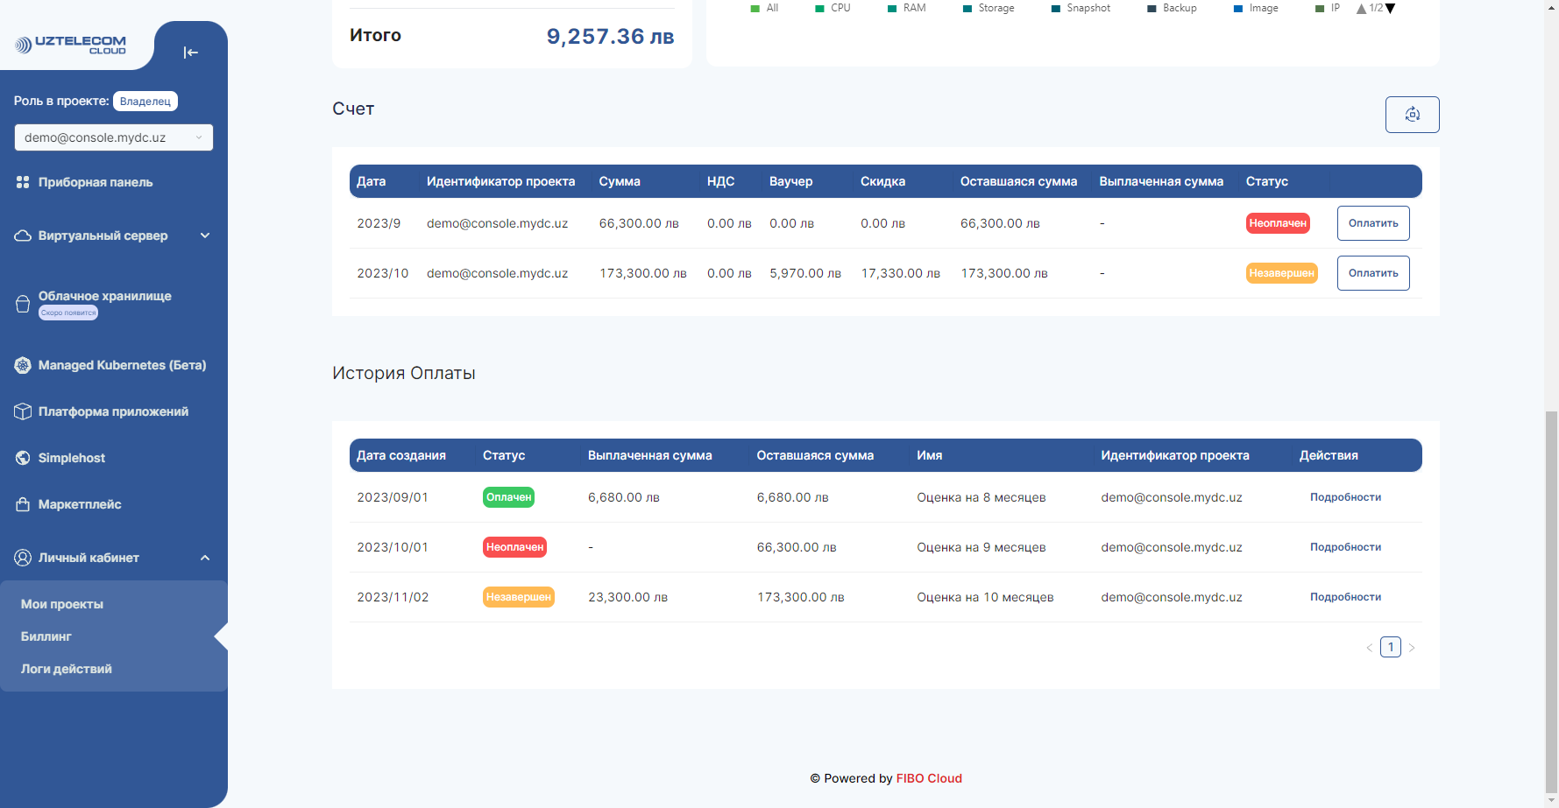Switch to Логи действий
This screenshot has height=808, width=1559.
(x=67, y=668)
